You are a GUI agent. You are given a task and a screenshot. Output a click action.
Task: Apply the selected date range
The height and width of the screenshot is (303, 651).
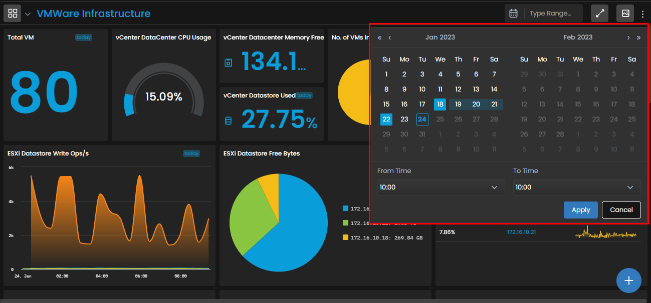click(581, 210)
